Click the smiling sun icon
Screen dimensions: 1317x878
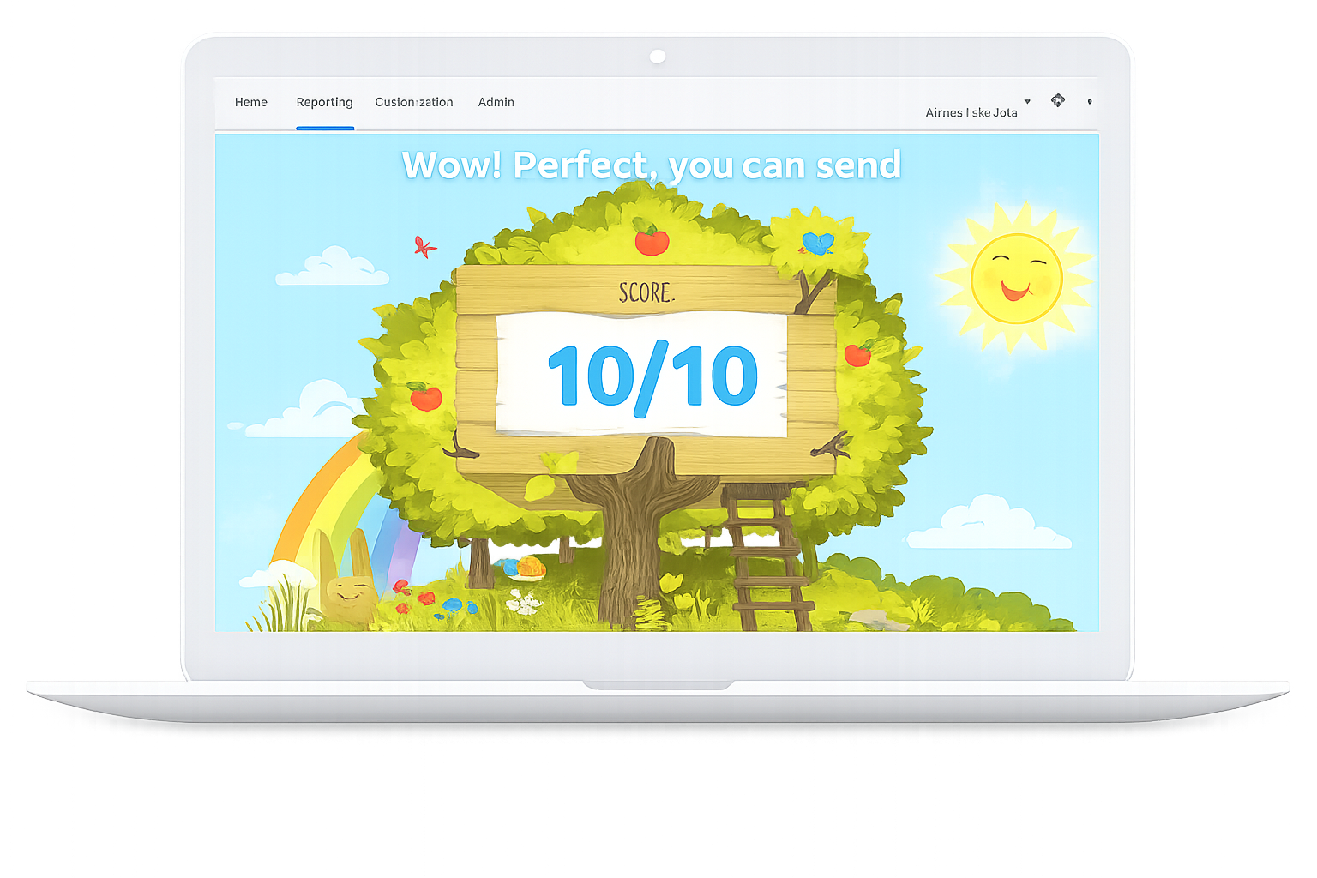pyautogui.click(x=1016, y=278)
